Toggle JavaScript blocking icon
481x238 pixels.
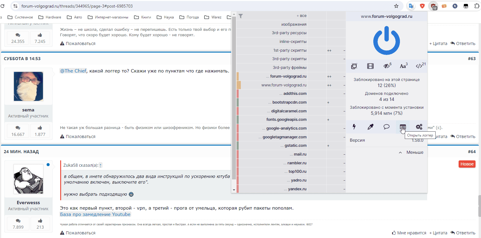[x=419, y=66]
